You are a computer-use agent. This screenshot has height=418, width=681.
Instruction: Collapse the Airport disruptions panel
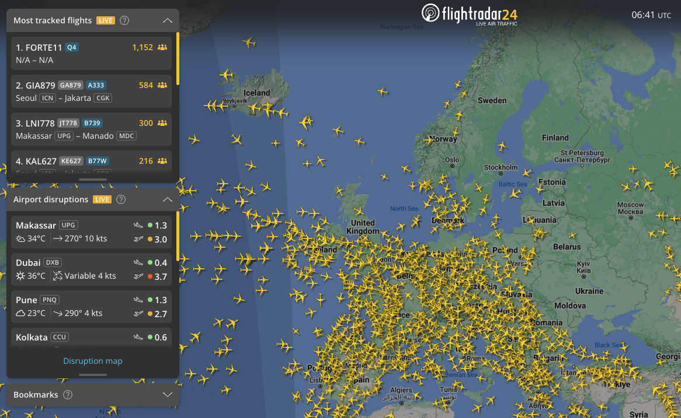click(167, 199)
